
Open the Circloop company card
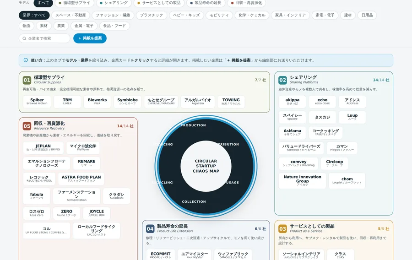(x=335, y=163)
